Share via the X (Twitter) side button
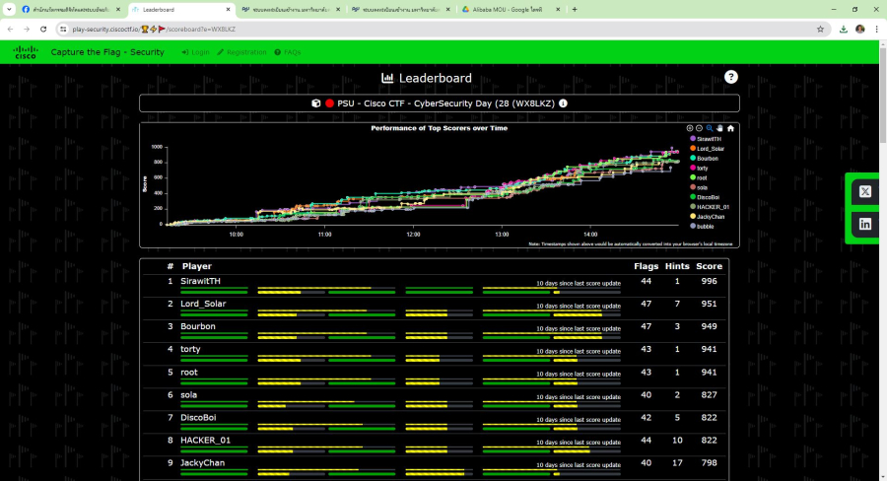887x481 pixels. (865, 191)
